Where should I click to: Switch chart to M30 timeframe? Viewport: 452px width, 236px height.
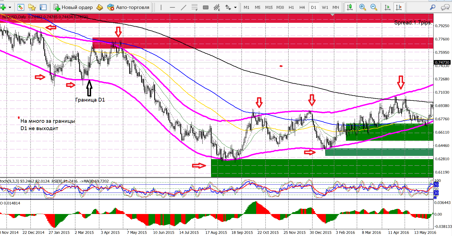280,7
